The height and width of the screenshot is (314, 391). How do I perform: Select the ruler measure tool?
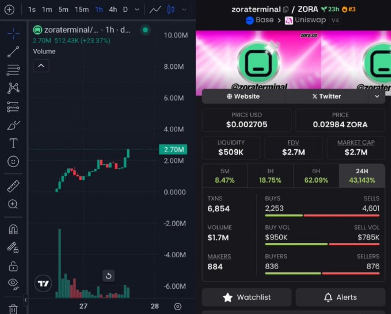(13, 186)
